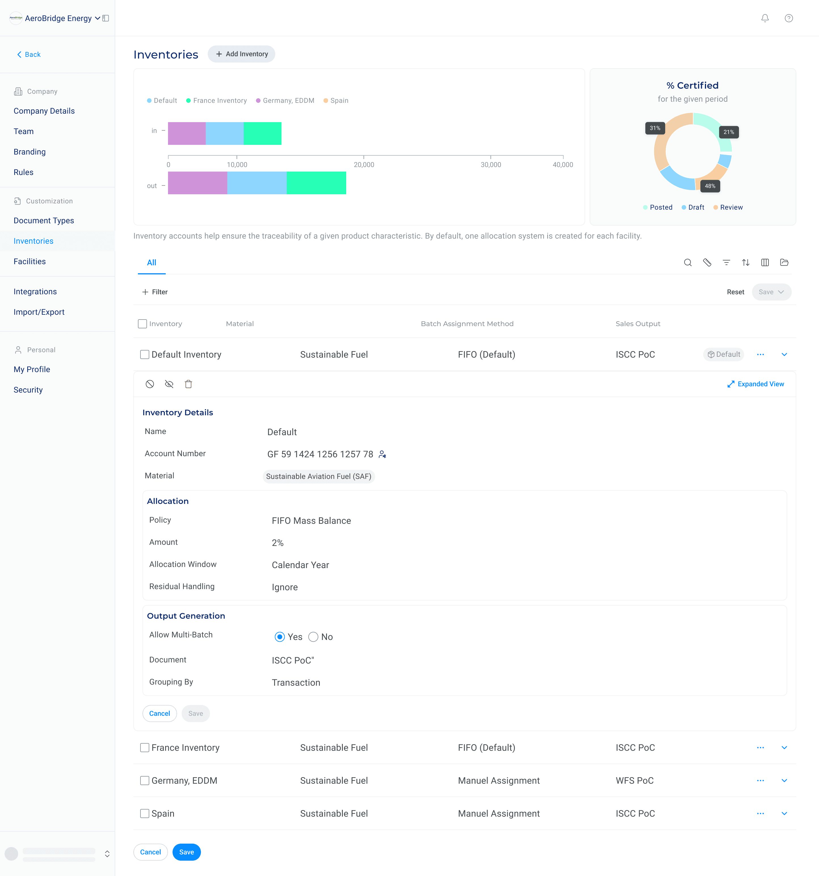Click the trash delete icon
Image resolution: width=819 pixels, height=876 pixels.
188,384
